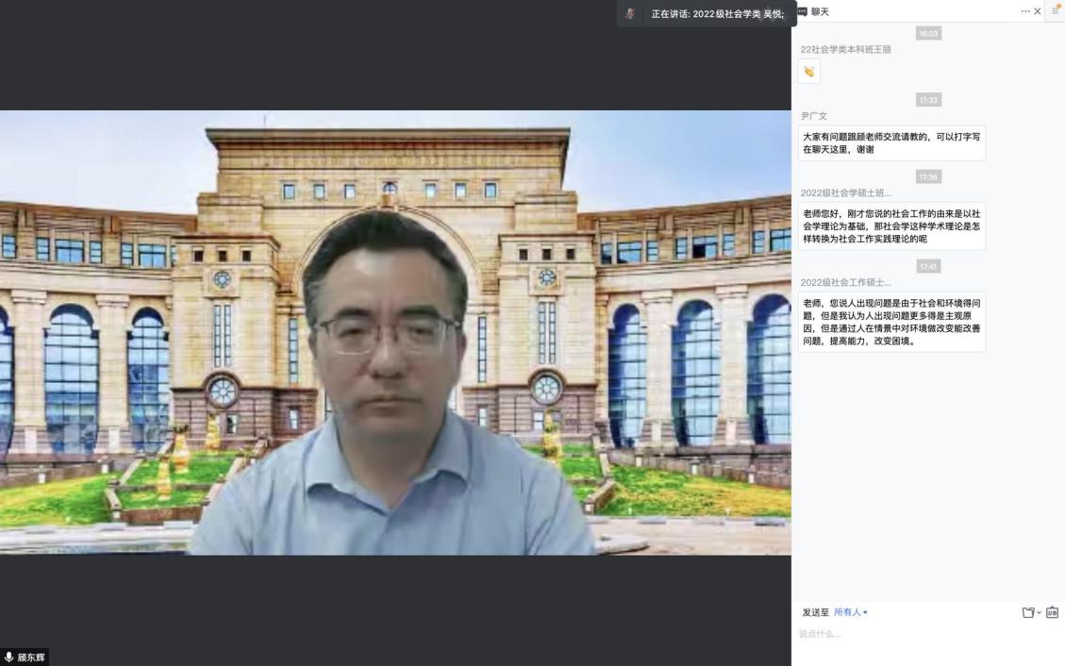This screenshot has width=1065, height=666.
Task: Click sender name 尹广文 in chat
Action: click(x=814, y=116)
